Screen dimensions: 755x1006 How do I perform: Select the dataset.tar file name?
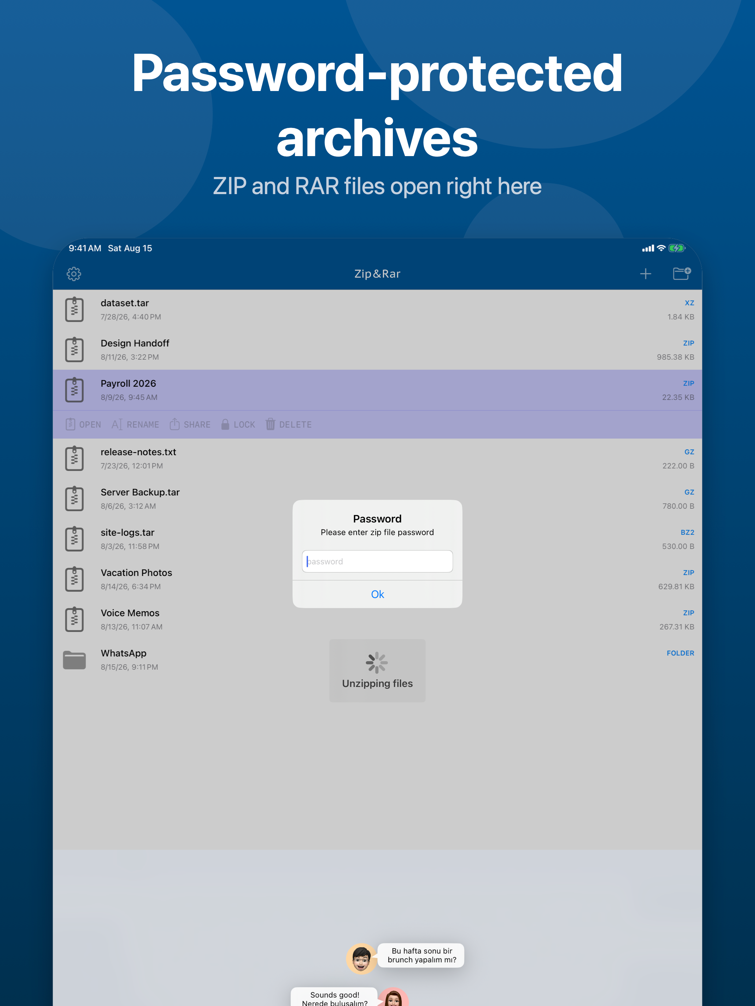click(125, 303)
